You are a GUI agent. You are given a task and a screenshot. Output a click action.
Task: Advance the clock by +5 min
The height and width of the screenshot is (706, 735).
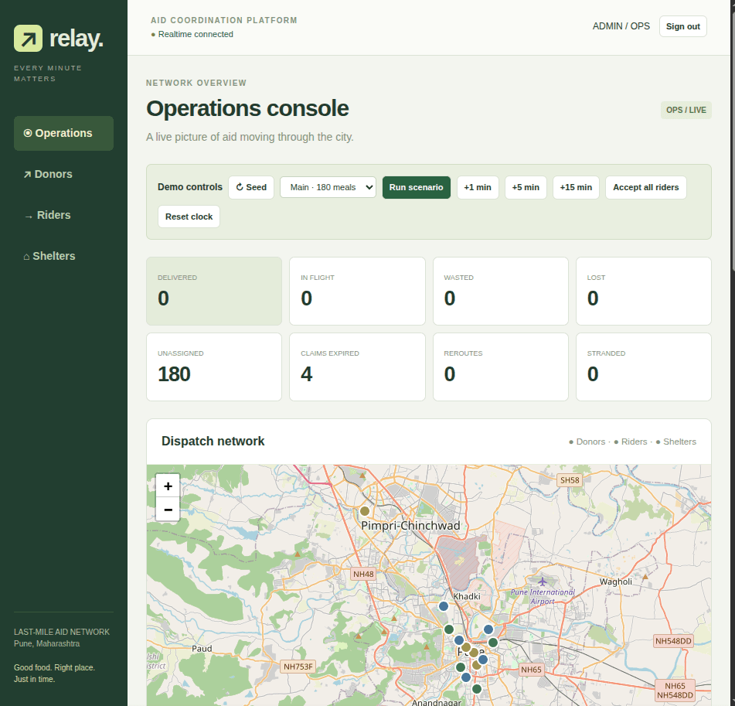pyautogui.click(x=526, y=187)
